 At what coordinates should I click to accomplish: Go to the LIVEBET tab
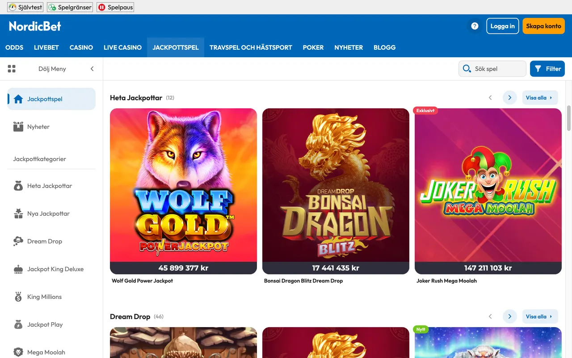tap(46, 47)
